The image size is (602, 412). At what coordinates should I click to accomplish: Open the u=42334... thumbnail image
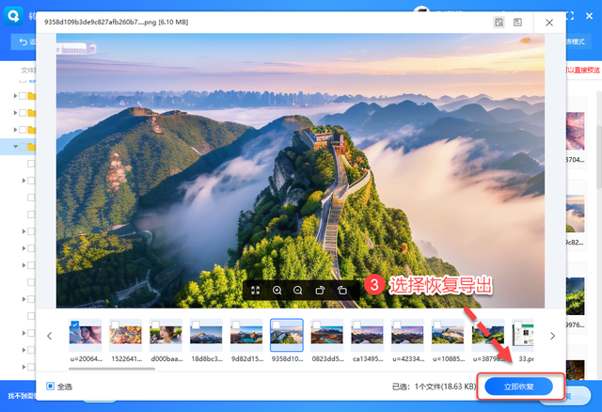(x=407, y=335)
